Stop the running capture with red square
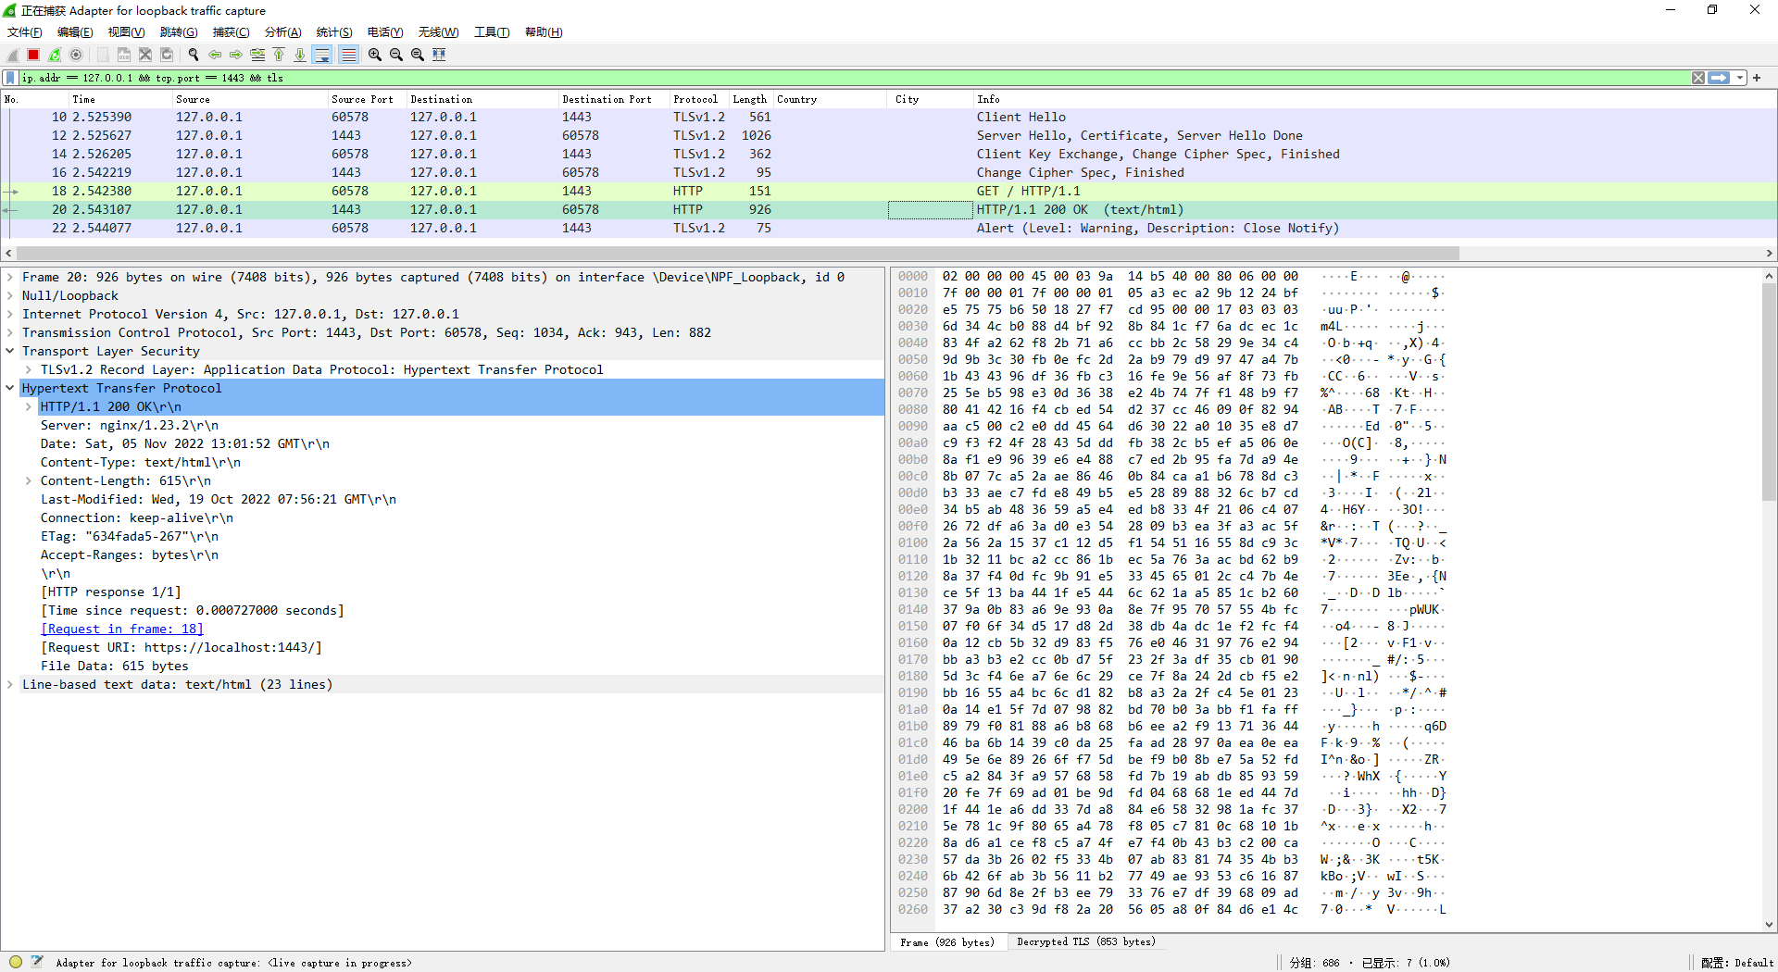1778x972 pixels. [x=33, y=55]
